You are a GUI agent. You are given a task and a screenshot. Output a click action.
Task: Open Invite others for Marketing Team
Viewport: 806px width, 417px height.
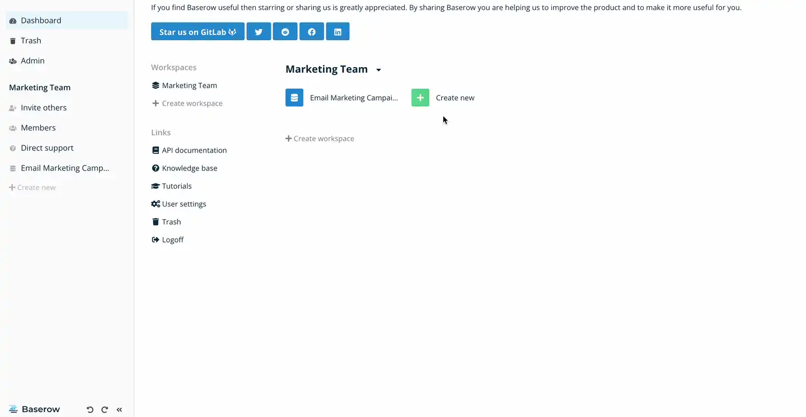43,107
